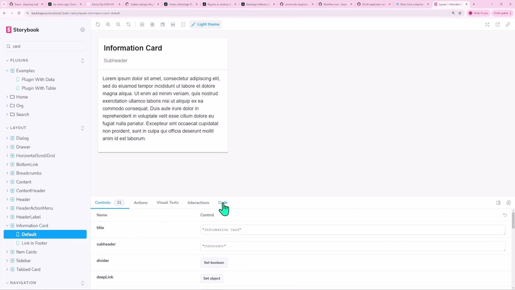Copy story link icon

tap(508, 24)
